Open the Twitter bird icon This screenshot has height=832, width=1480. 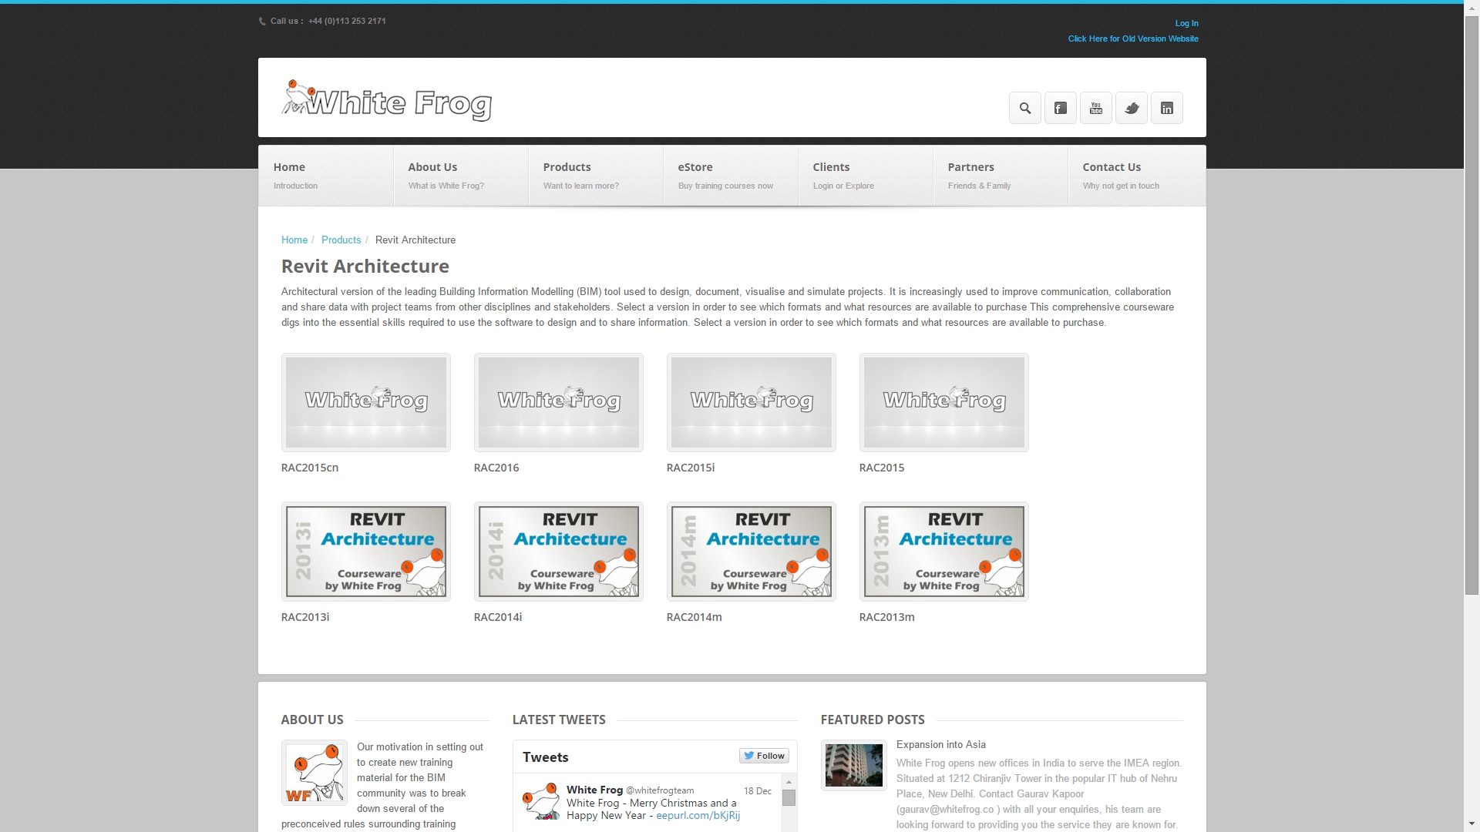pos(1131,108)
